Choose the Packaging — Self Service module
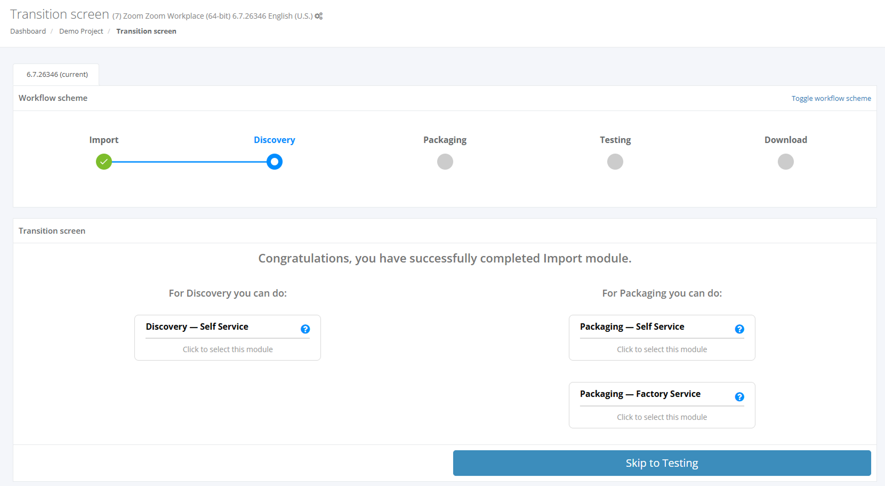885x486 pixels. point(662,349)
